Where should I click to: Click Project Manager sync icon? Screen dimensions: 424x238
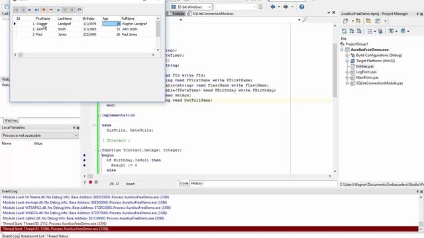pos(380,31)
